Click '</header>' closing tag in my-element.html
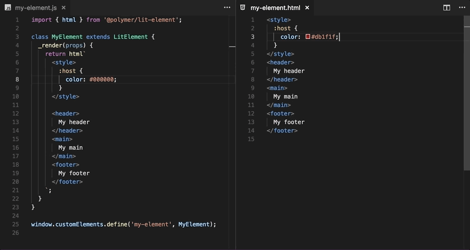Screen dimensions: 470x250 [x=282, y=80]
